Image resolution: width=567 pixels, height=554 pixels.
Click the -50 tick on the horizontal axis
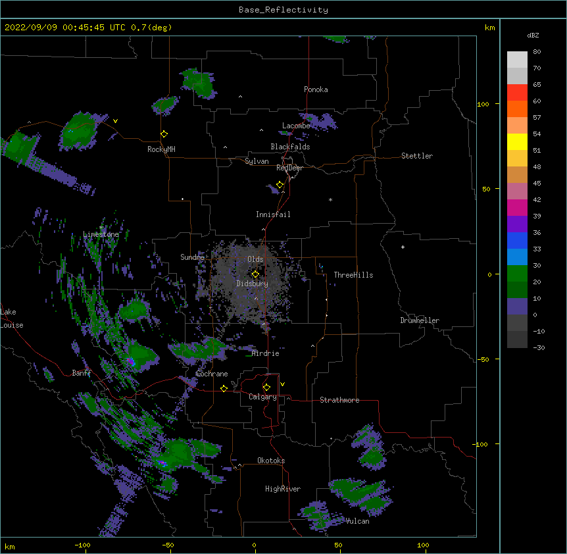point(168,545)
